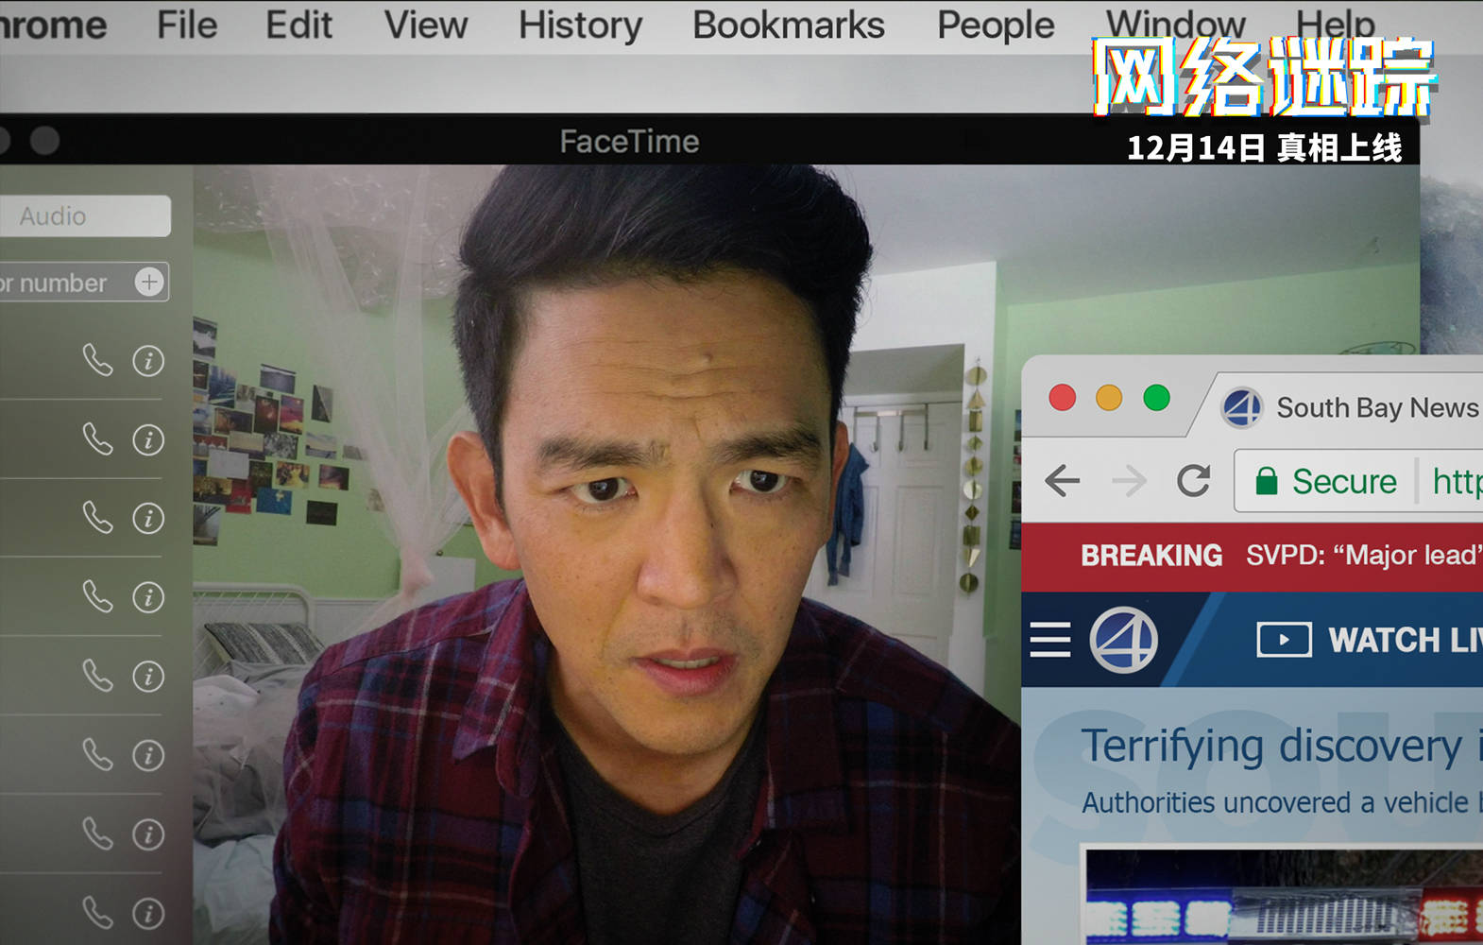1483x945 pixels.
Task: Click the channel 4 logo
Action: pos(1123,640)
